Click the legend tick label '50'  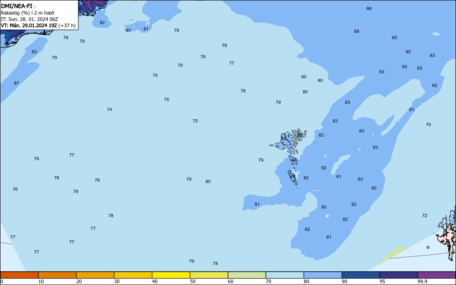[x=192, y=281]
